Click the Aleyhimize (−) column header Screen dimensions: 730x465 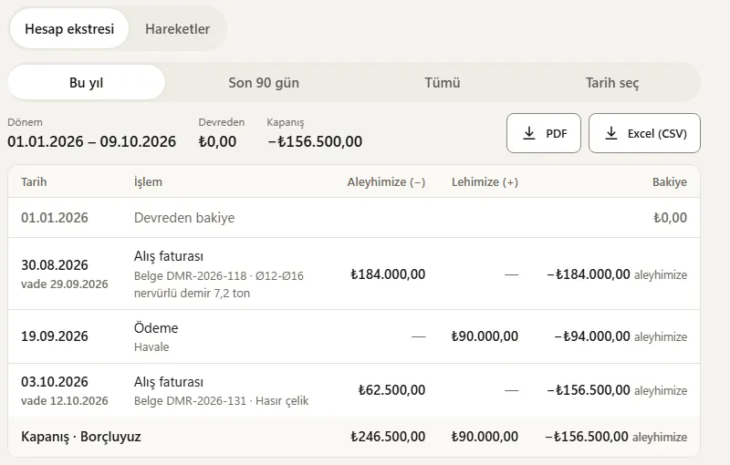[x=386, y=181]
